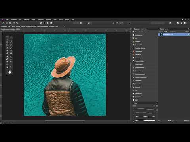Open the Datei menu

[x=7, y=19]
